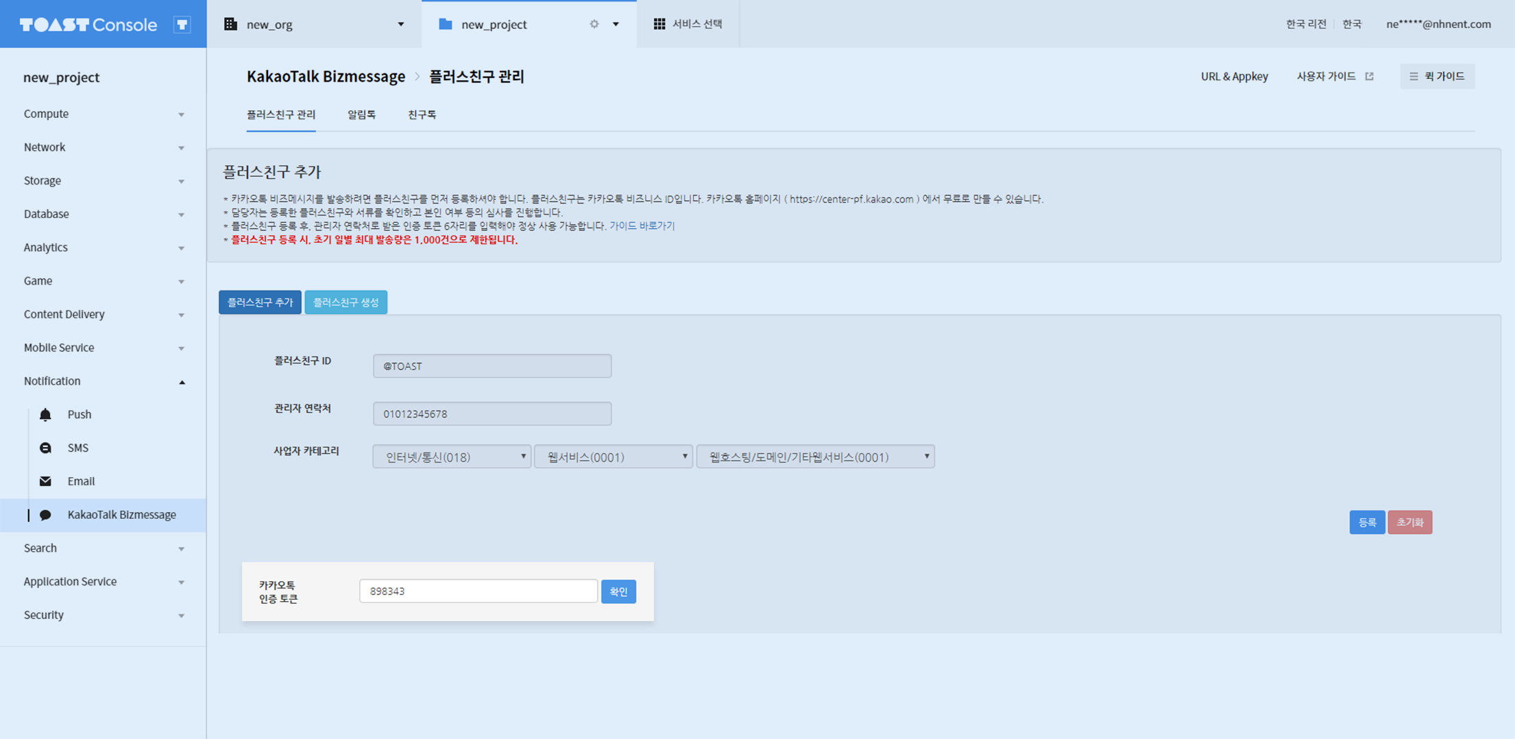The image size is (1515, 739).
Task: Follow the 가이드 바로가기 link
Action: click(x=642, y=226)
